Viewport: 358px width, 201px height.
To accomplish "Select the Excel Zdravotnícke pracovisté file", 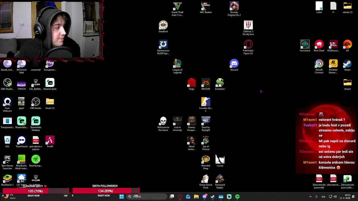I will click(x=347, y=181).
